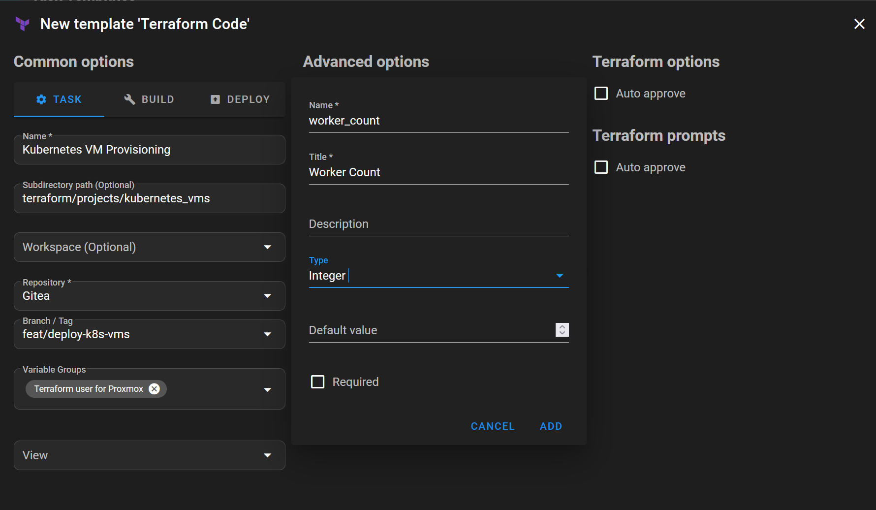Close the New template dialog

859,24
